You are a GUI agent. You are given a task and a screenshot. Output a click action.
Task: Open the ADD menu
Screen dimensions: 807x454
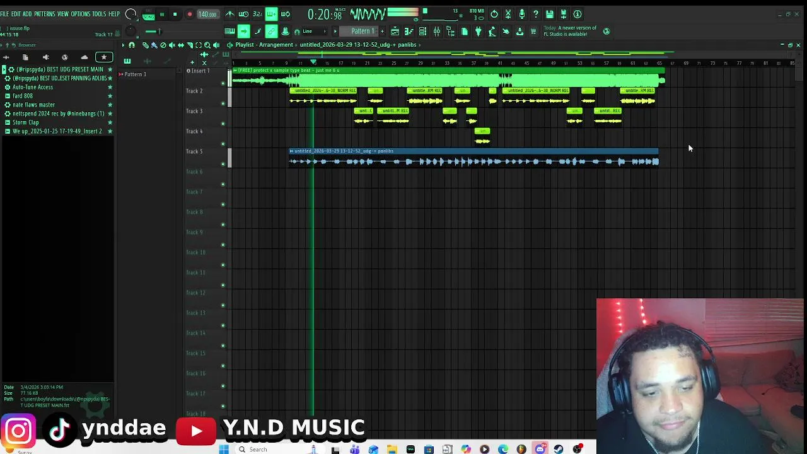point(27,14)
